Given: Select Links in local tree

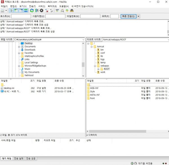Looking at the screenshot, I should pos(27,59).
